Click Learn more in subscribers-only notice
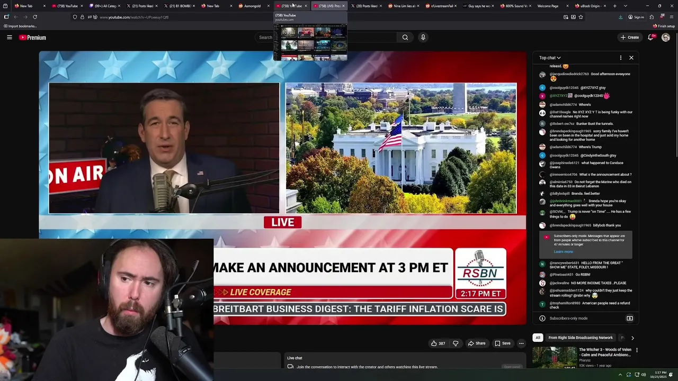Screen dimensions: 678x381 (x=563, y=252)
